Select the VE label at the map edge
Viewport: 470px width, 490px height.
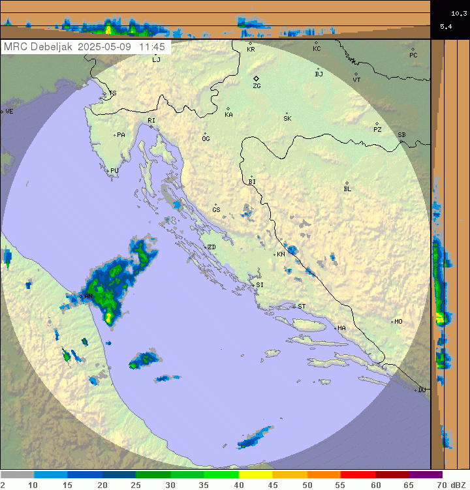9,112
